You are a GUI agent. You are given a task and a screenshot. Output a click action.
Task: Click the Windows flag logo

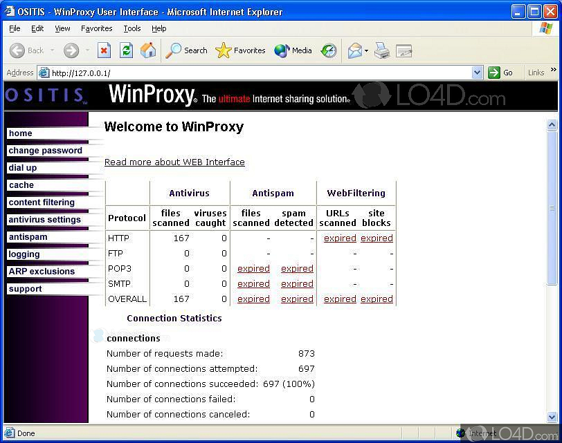point(546,28)
